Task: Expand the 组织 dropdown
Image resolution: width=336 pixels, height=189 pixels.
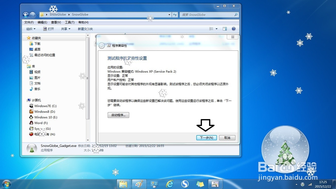Action: point(31,29)
